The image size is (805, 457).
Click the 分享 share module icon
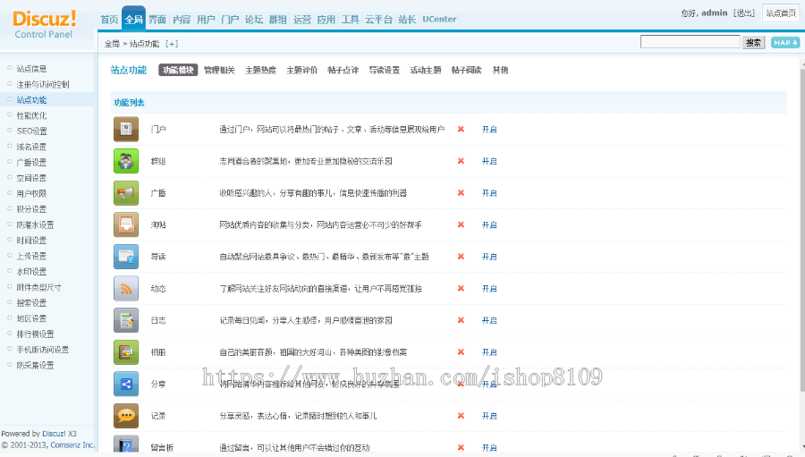[126, 384]
